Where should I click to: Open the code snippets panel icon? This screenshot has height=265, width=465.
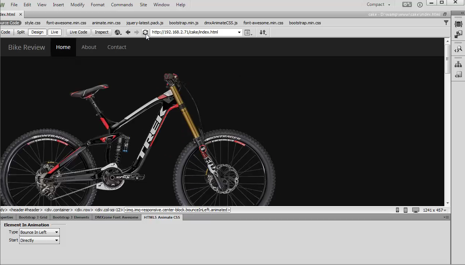coord(458,75)
